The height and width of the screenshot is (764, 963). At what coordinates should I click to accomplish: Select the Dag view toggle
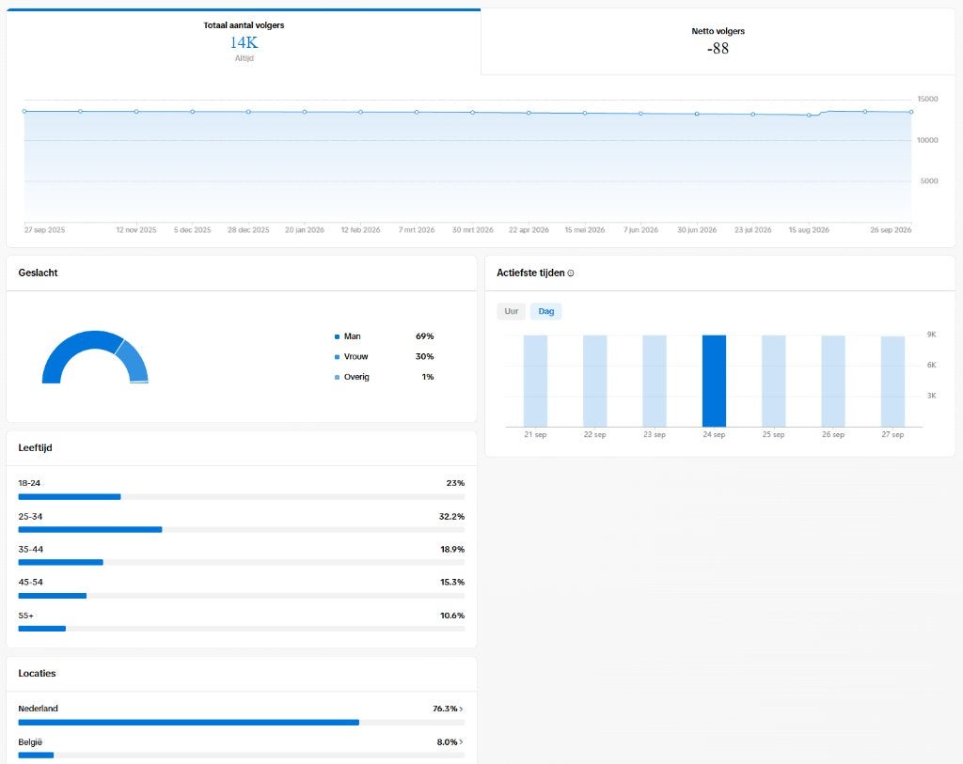546,311
